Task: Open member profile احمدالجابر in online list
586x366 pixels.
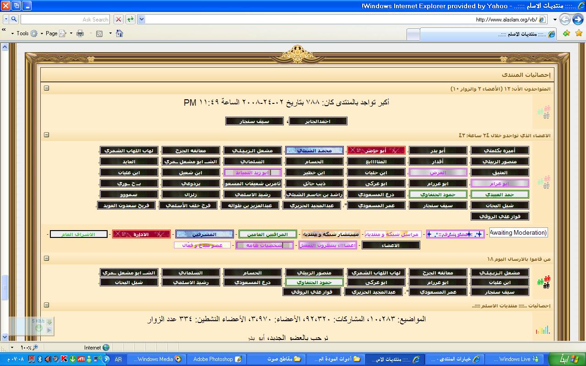Action: click(318, 121)
